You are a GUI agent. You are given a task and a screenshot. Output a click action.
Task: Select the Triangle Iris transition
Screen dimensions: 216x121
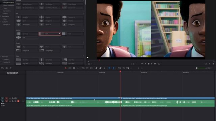coord(73,25)
